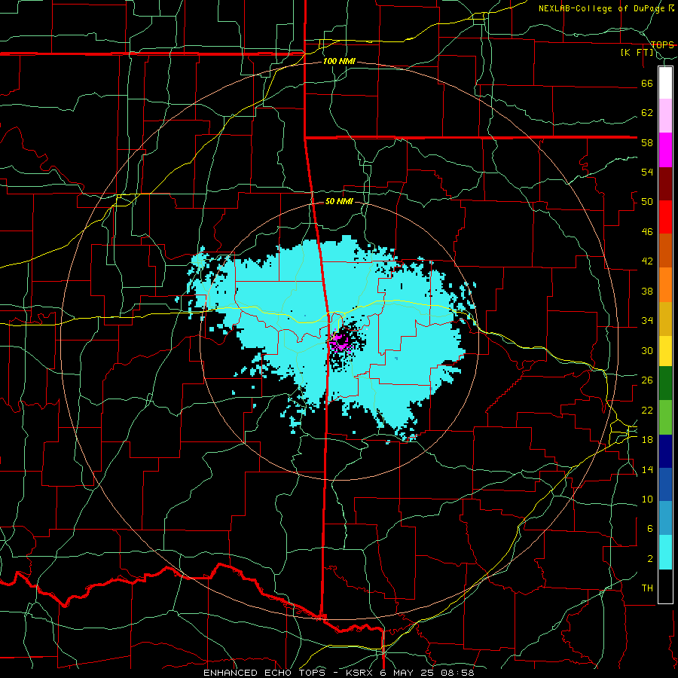Click the 22 legend value
678x678 pixels.
pyautogui.click(x=647, y=410)
